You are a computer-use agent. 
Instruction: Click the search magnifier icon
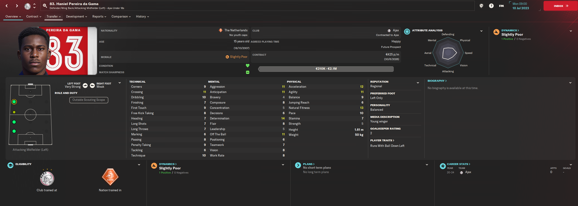click(x=46, y=6)
